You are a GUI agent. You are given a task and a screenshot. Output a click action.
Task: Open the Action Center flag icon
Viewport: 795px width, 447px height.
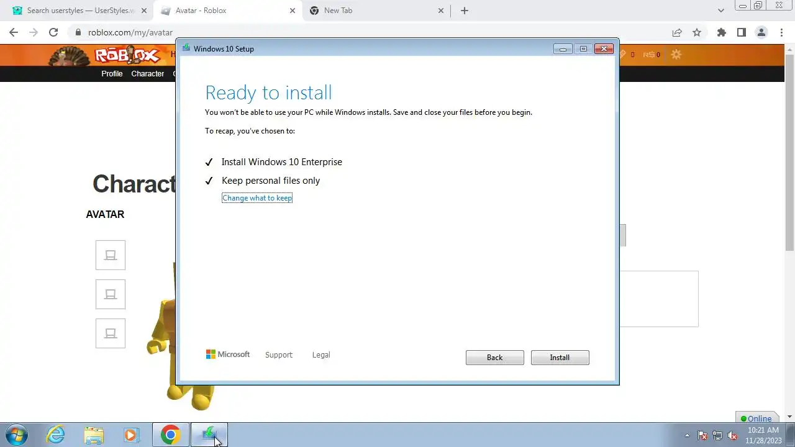click(702, 435)
